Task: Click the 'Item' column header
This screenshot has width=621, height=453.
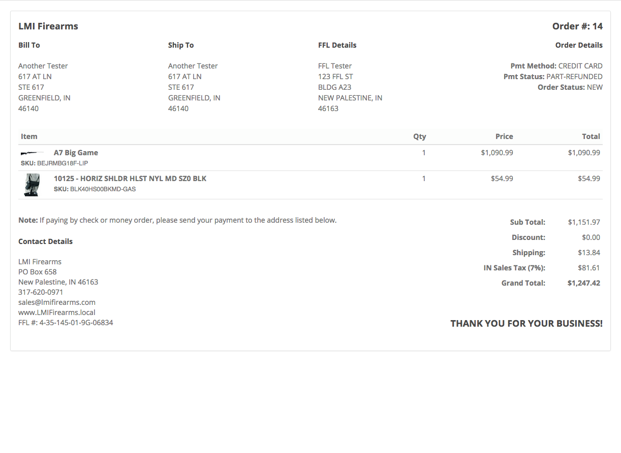Action: 29,136
